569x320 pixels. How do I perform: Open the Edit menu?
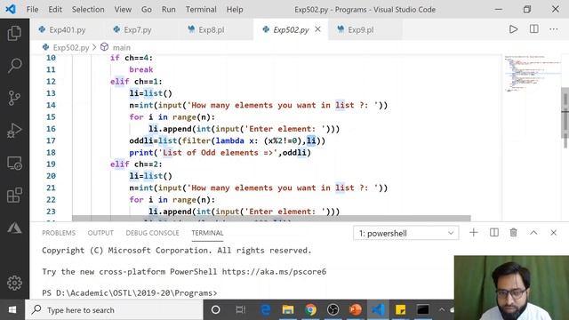coord(55,10)
